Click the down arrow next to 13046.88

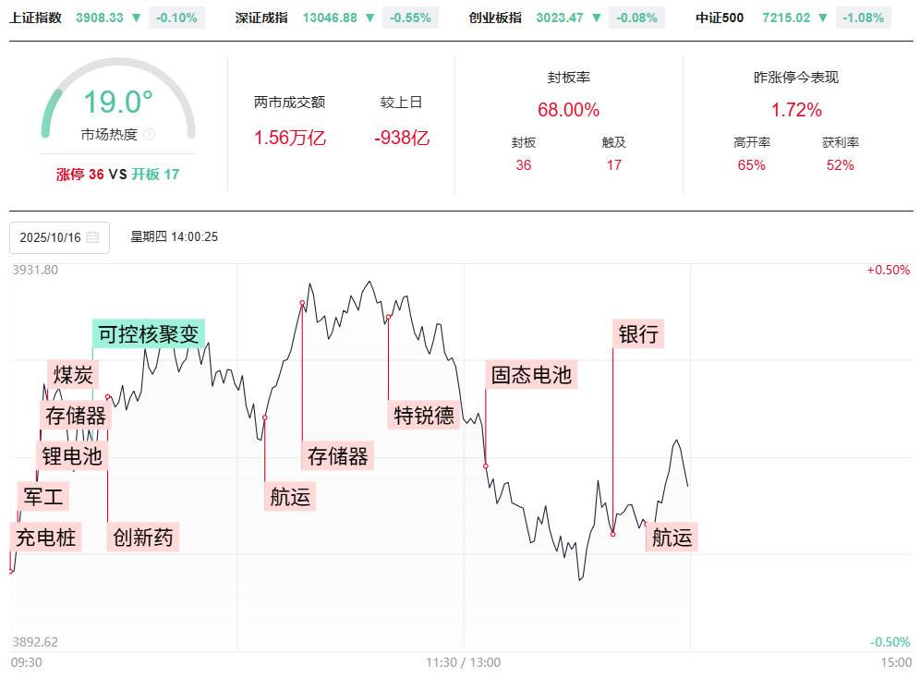[x=370, y=18]
